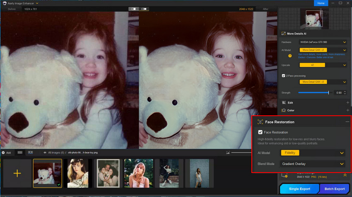Image resolution: width=352 pixels, height=197 pixels.
Task: Click the large yellow plus add tile
Action: coord(17,173)
